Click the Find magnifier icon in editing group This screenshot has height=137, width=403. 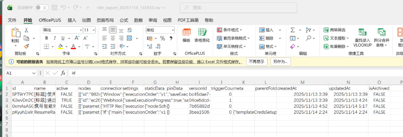(x=309, y=38)
